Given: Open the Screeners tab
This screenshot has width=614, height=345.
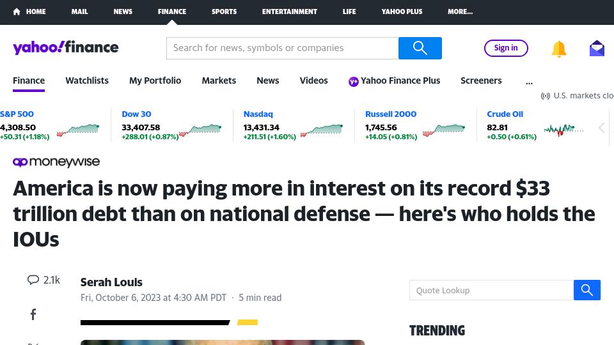Looking at the screenshot, I should [x=481, y=80].
